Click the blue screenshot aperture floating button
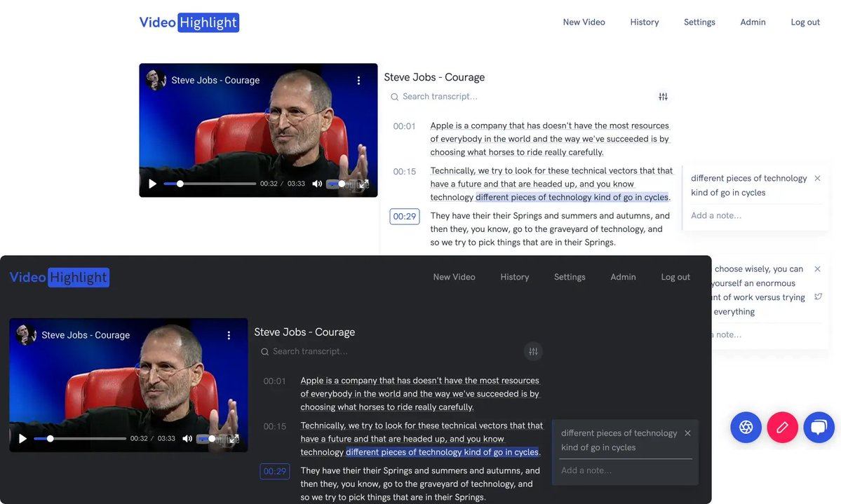Image resolution: width=841 pixels, height=504 pixels. pos(746,427)
